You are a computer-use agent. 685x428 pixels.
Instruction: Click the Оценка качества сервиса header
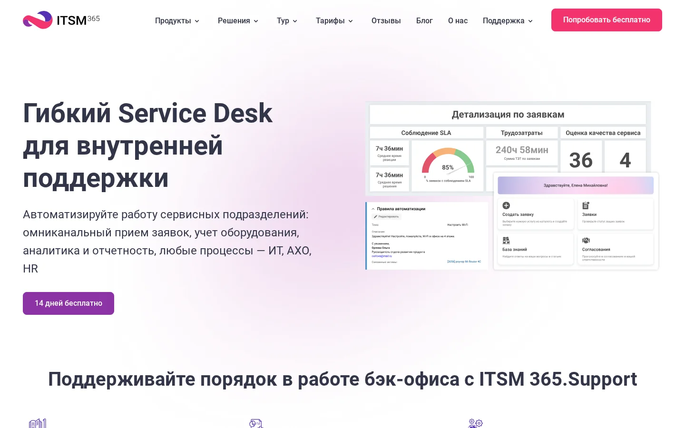tap(603, 133)
